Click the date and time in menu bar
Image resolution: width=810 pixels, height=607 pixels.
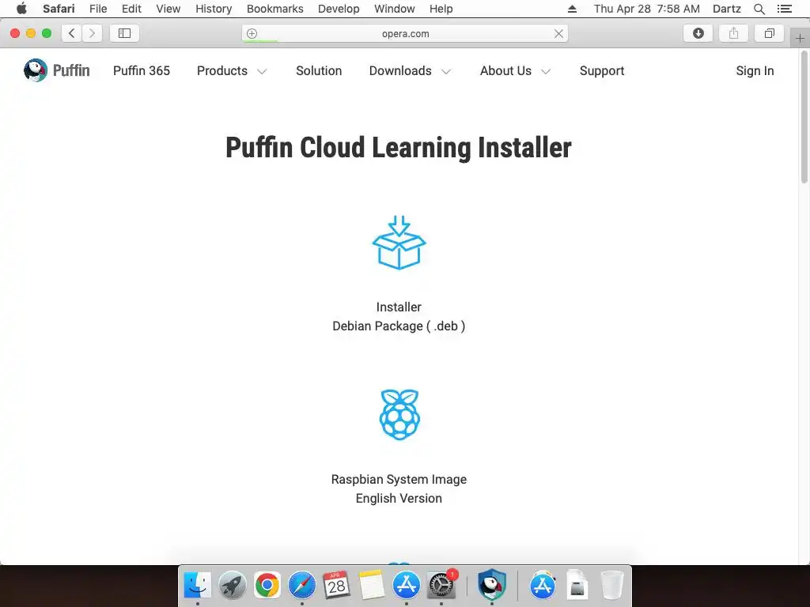647,9
